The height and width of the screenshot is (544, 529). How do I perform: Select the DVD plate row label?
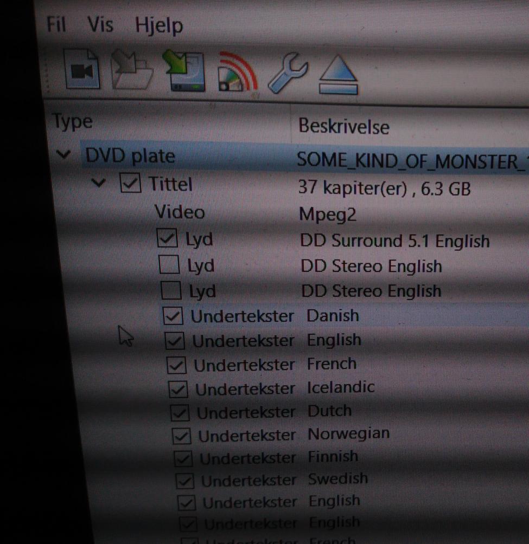130,155
